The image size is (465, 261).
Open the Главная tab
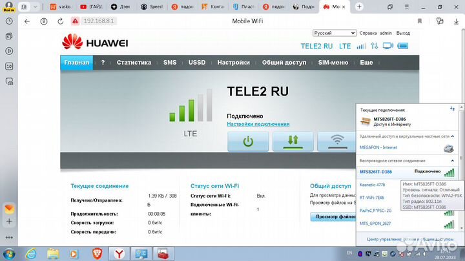76,63
